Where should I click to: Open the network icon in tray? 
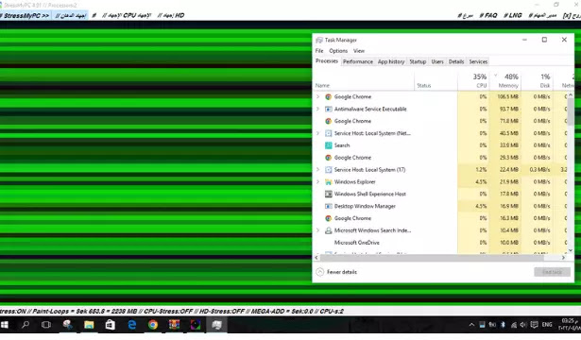[514, 325]
